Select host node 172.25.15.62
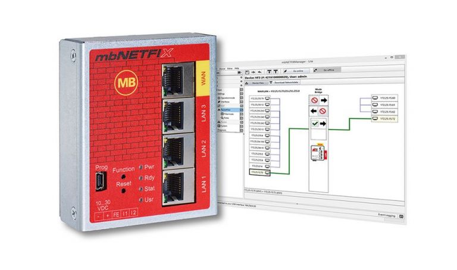This screenshot has width=457, height=270. pos(385,112)
